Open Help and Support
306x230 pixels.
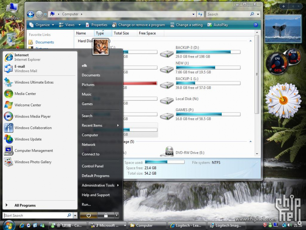click(x=96, y=195)
